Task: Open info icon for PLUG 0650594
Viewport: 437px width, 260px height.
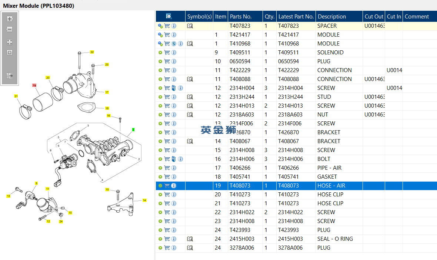Action: click(174, 61)
